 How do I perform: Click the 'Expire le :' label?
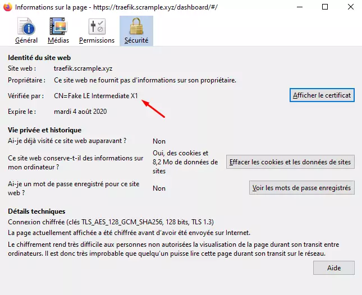(22, 112)
